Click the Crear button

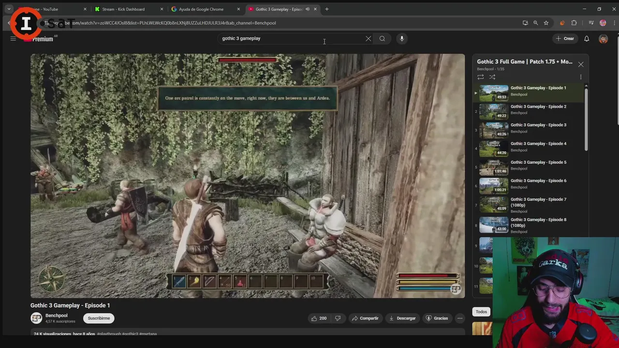(565, 39)
